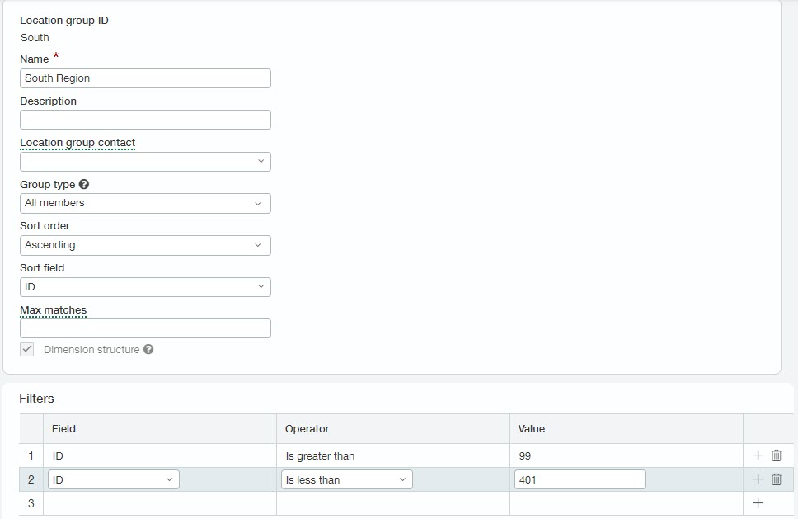Click the empty Max matches input box

pos(145,328)
